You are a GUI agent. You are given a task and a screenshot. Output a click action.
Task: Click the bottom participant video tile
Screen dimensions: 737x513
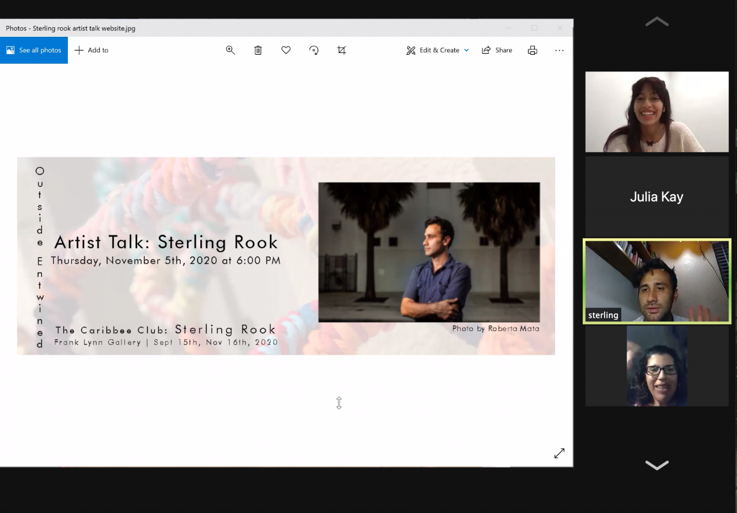tap(656, 366)
